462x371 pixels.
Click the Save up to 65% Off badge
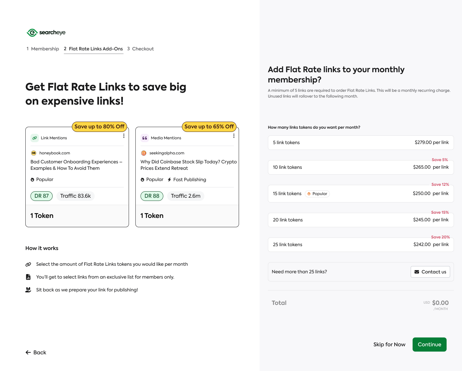click(209, 126)
